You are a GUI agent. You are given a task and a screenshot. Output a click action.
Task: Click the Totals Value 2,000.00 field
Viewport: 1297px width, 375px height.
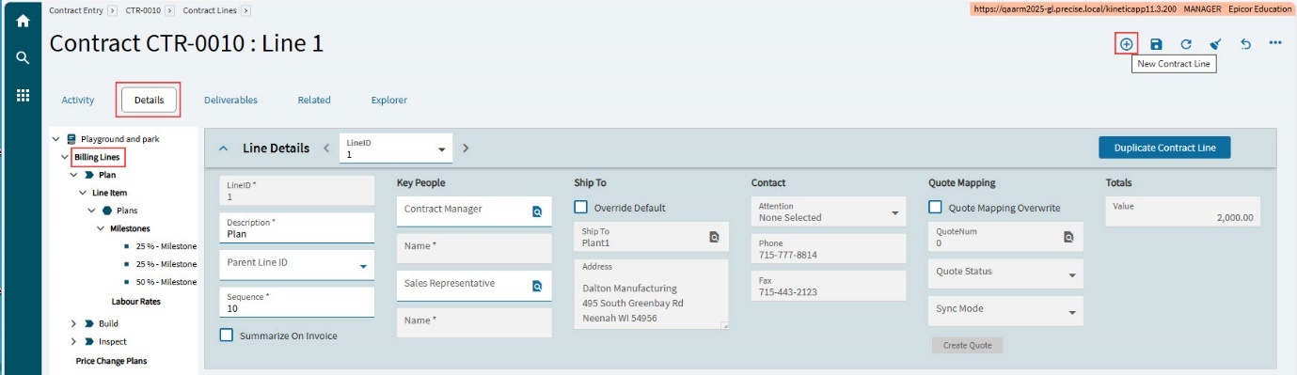(x=1182, y=211)
